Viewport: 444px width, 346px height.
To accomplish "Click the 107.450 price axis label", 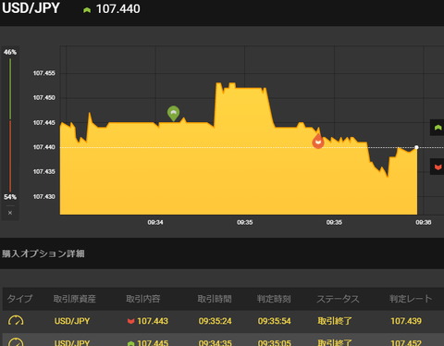I will tap(44, 98).
